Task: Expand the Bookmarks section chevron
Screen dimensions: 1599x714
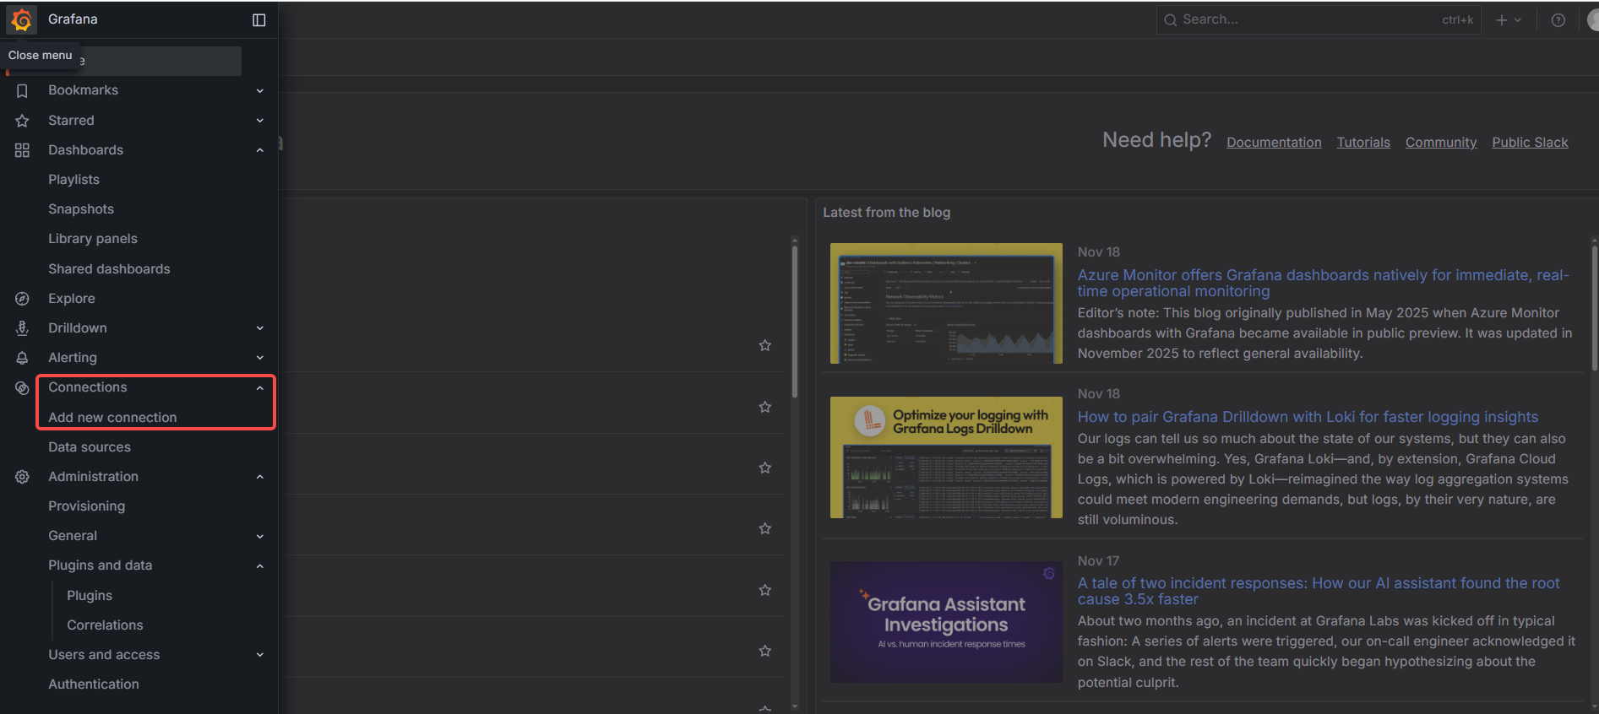Action: coord(260,90)
